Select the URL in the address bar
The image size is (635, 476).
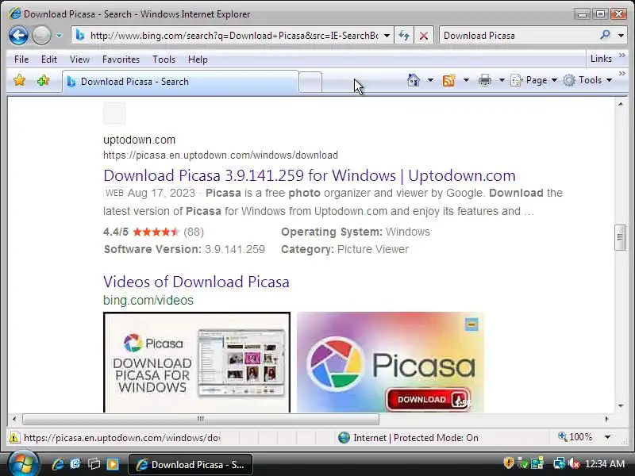[234, 36]
